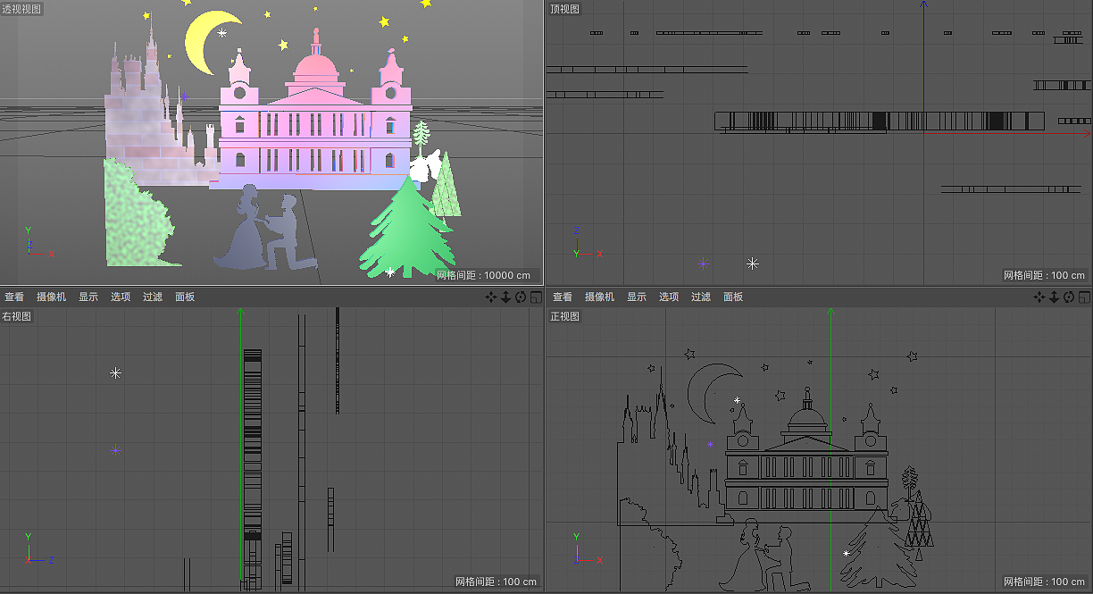Click the axis gizmo in the right view
1093x594 pixels.
[x=38, y=550]
